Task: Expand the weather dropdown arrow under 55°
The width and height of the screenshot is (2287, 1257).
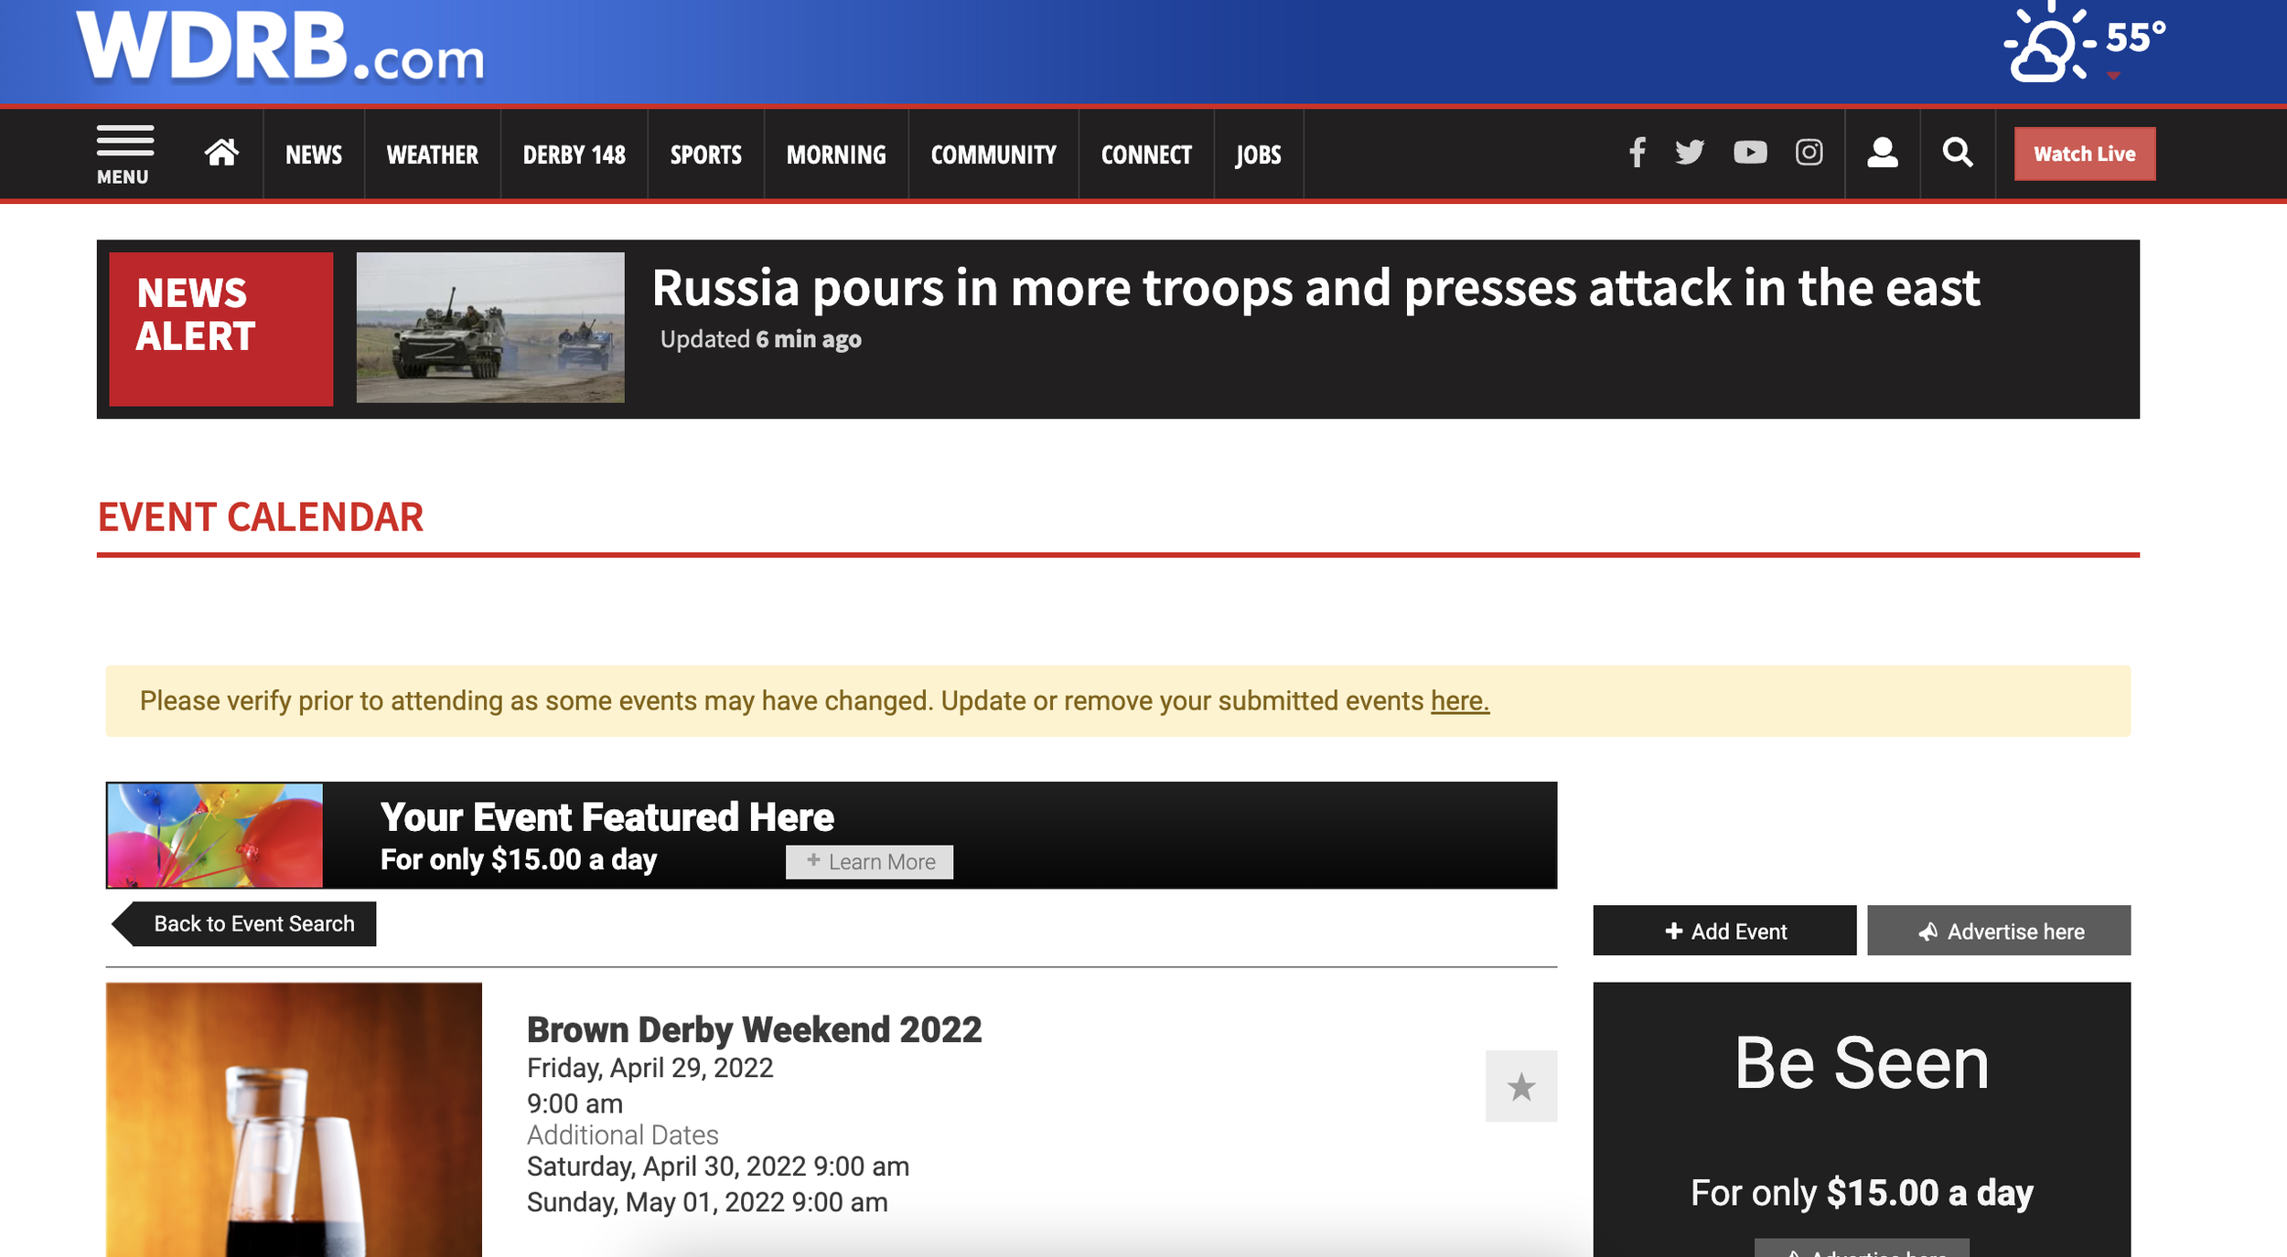Action: click(2113, 76)
